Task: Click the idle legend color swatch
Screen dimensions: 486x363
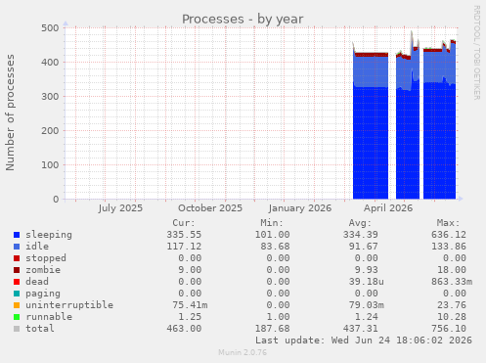Action: tap(17, 247)
